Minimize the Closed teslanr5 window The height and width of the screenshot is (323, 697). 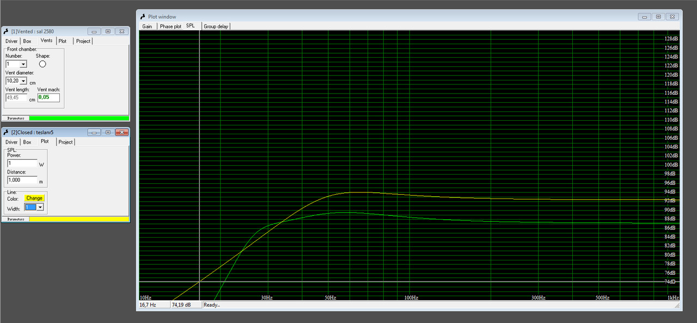point(94,133)
